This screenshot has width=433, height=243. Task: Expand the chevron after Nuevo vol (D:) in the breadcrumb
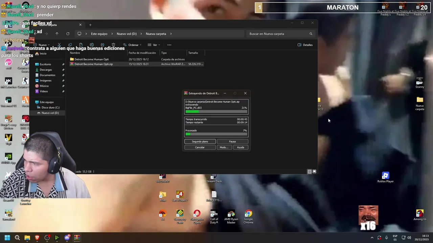point(141,34)
